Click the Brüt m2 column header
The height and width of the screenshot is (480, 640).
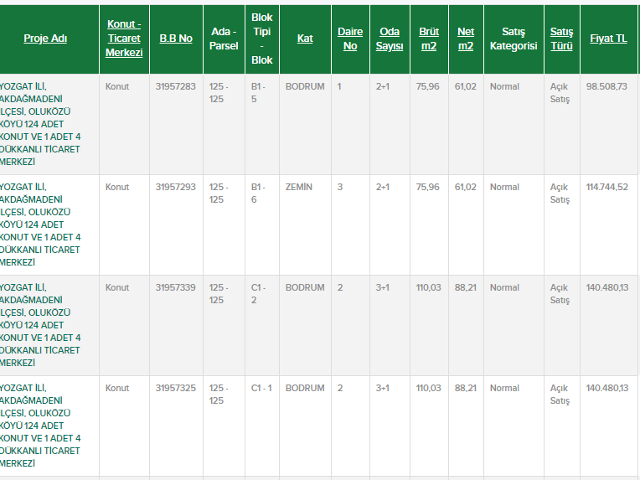(x=429, y=39)
